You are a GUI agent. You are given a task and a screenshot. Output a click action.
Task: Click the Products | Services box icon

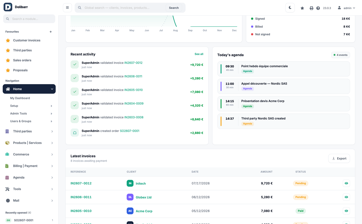(x=7, y=143)
